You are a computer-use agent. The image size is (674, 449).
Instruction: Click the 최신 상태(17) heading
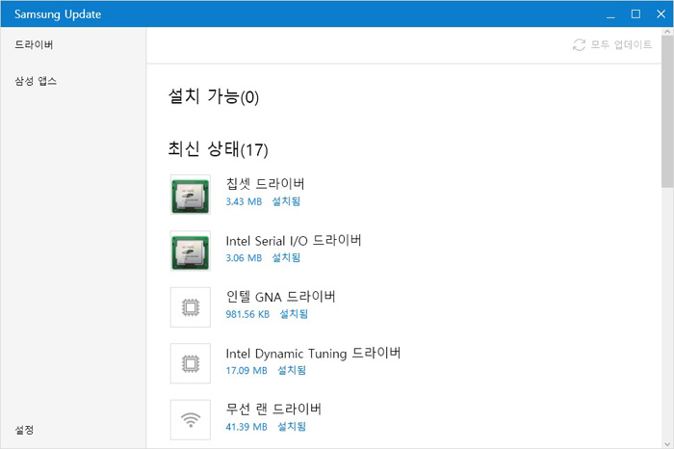coord(218,149)
